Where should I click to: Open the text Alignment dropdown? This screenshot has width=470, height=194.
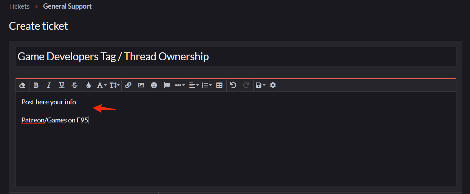pos(194,85)
